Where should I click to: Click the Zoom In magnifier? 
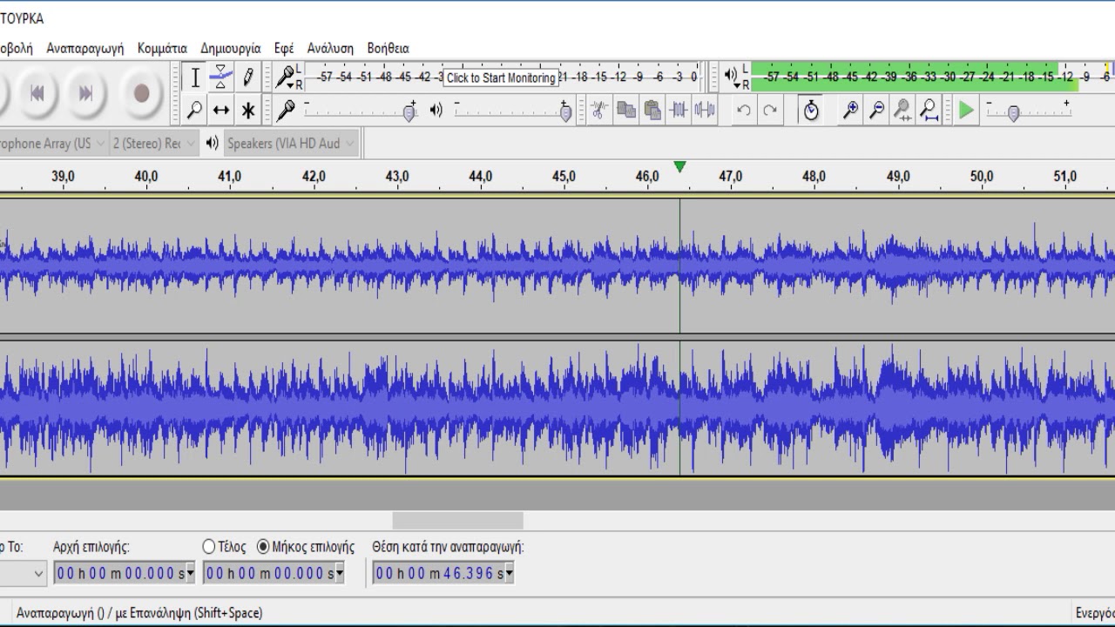pyautogui.click(x=850, y=110)
